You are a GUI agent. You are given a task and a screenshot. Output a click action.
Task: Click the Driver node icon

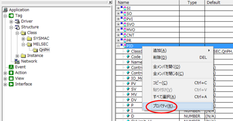(x=17, y=21)
